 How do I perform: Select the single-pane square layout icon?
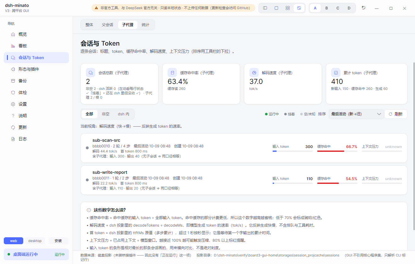276,8
